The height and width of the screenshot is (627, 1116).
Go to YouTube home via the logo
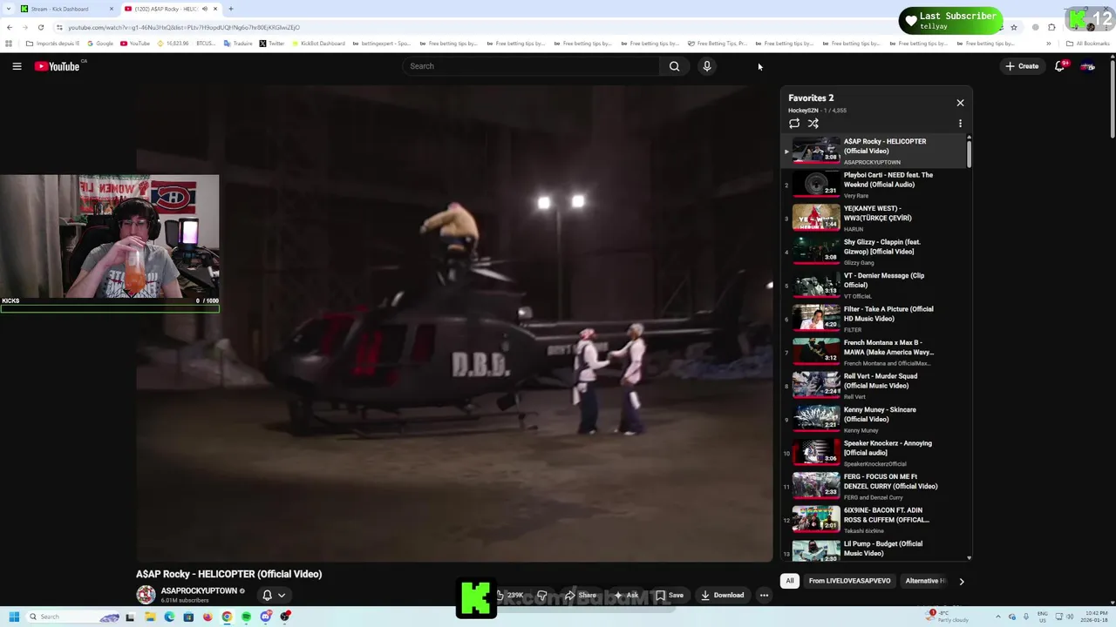[58, 66]
